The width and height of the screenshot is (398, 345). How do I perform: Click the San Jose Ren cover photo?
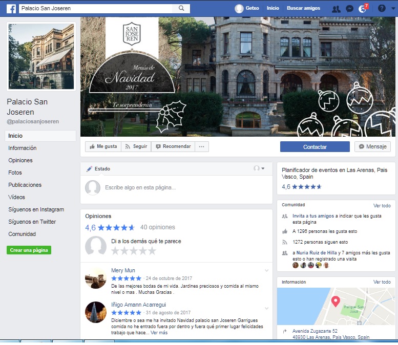(x=238, y=77)
